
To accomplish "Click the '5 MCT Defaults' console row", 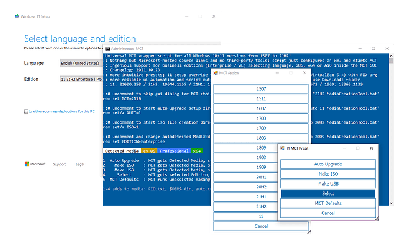I will (156, 180).
